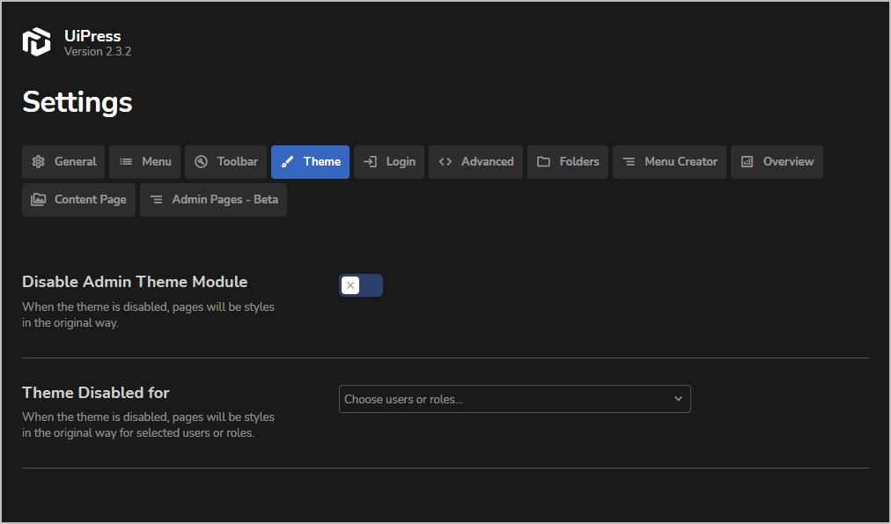
Task: Click the Version 2.3.2 label
Action: pos(98,51)
